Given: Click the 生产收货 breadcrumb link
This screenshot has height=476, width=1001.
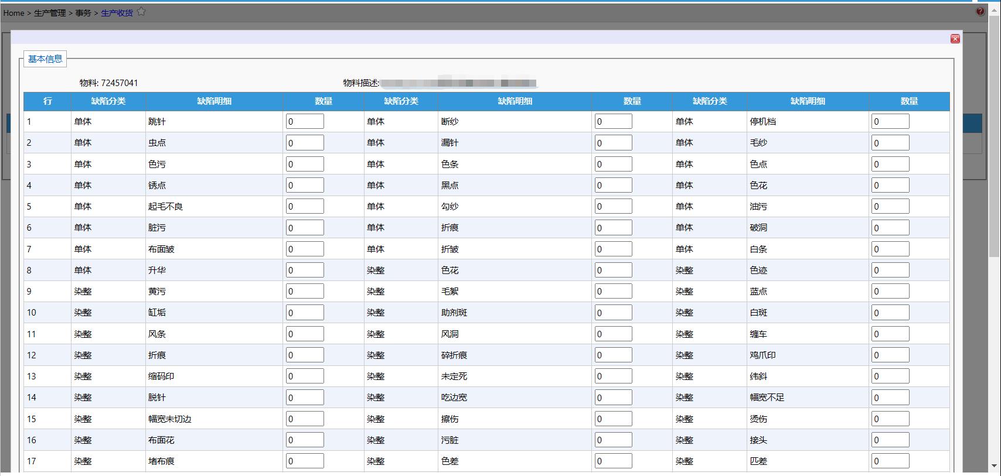Looking at the screenshot, I should pyautogui.click(x=117, y=13).
